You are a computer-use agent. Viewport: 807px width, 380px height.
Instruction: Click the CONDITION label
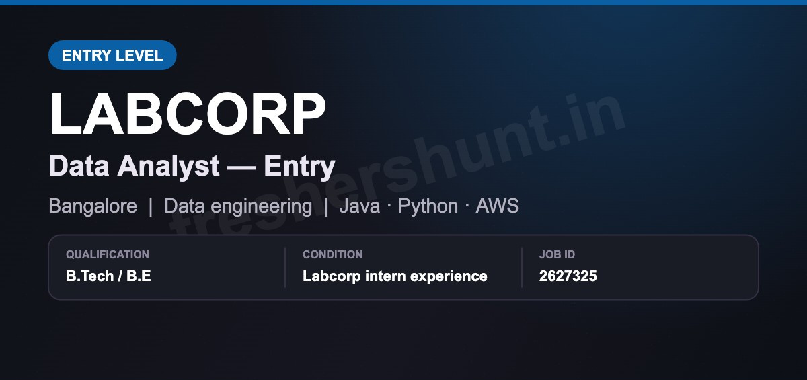coord(333,254)
